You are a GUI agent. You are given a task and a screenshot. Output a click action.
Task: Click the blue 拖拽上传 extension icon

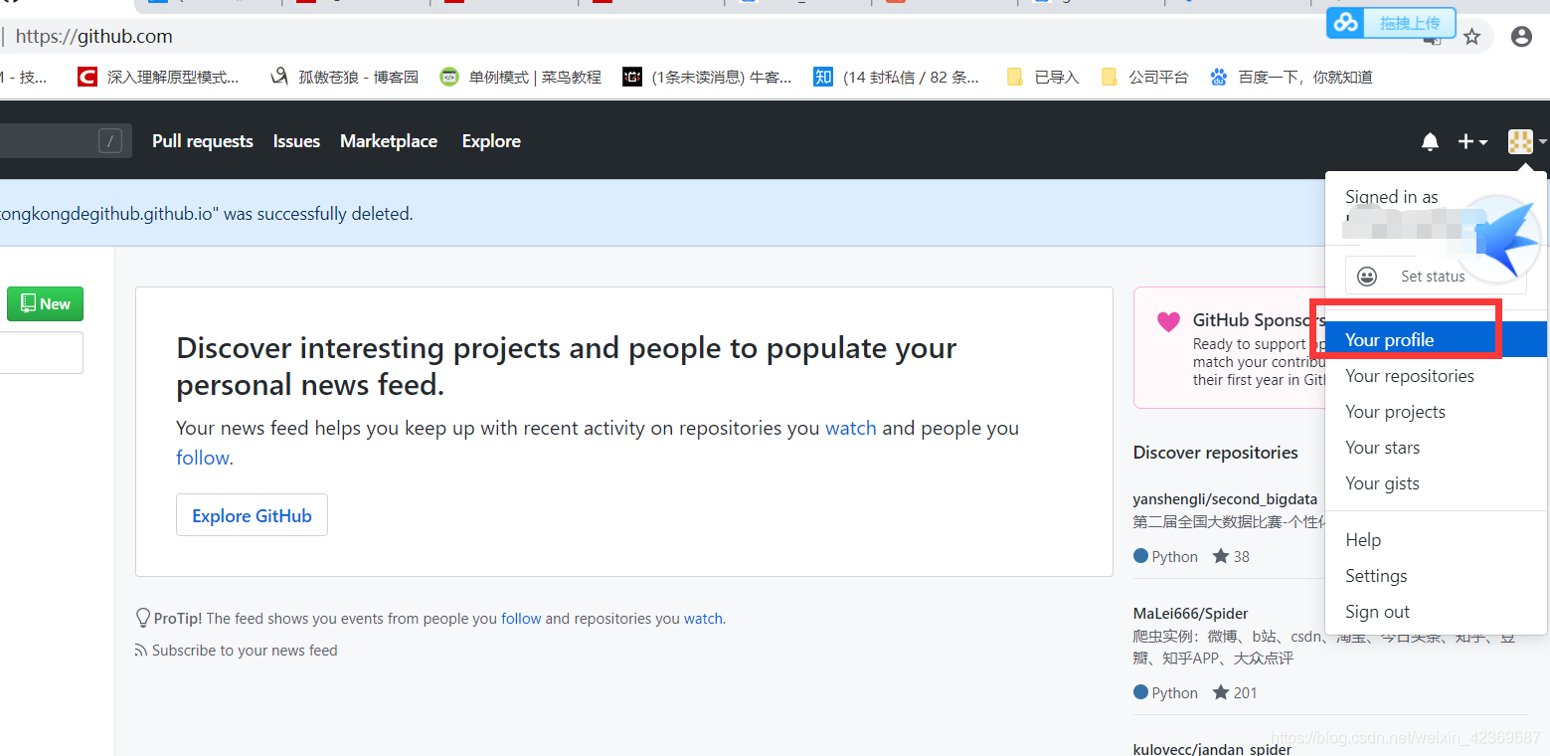click(x=1345, y=21)
